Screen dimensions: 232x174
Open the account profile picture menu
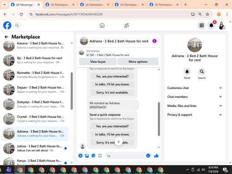[221, 26]
